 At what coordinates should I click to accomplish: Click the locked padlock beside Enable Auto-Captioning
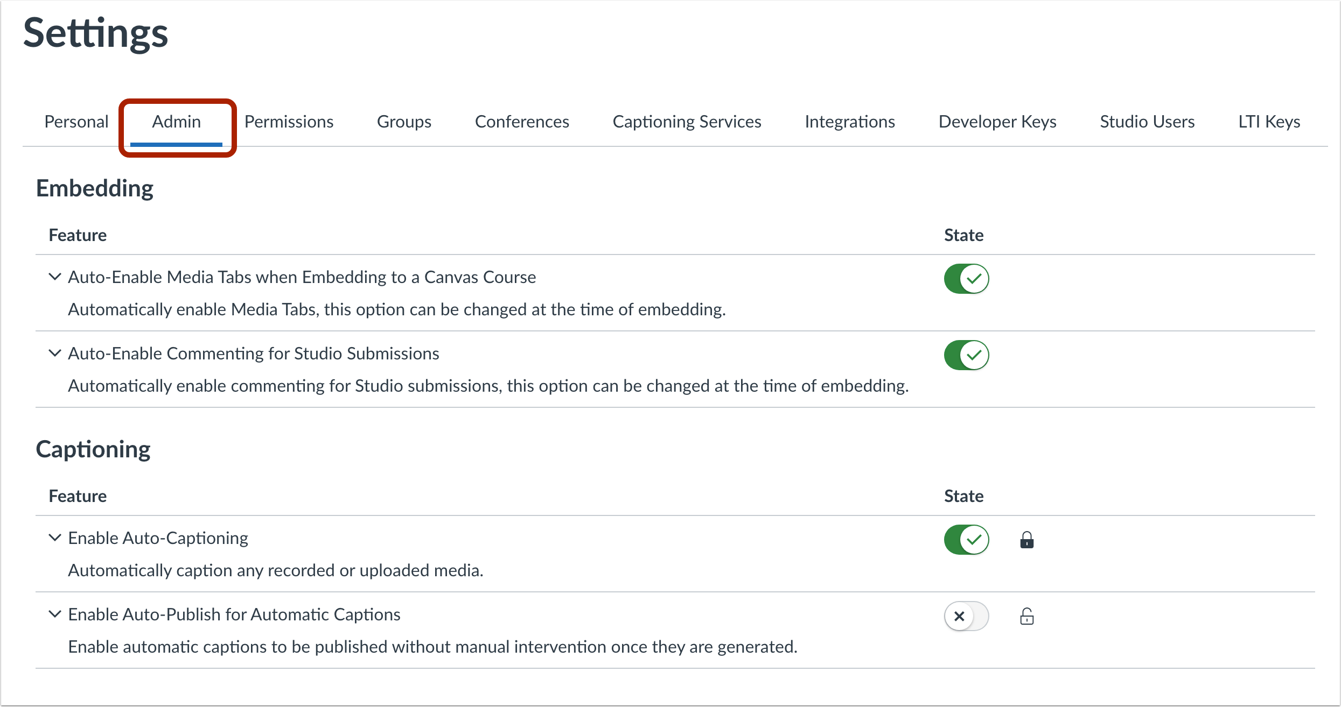pos(1026,540)
